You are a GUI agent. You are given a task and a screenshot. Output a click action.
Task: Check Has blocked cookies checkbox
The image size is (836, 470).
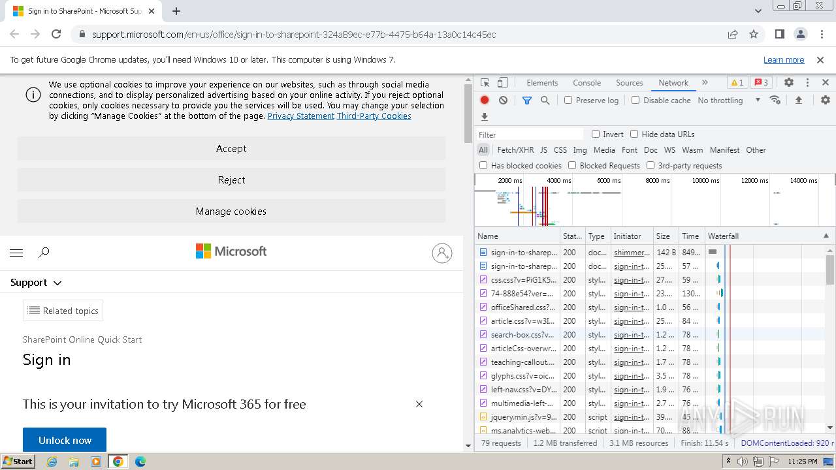483,165
